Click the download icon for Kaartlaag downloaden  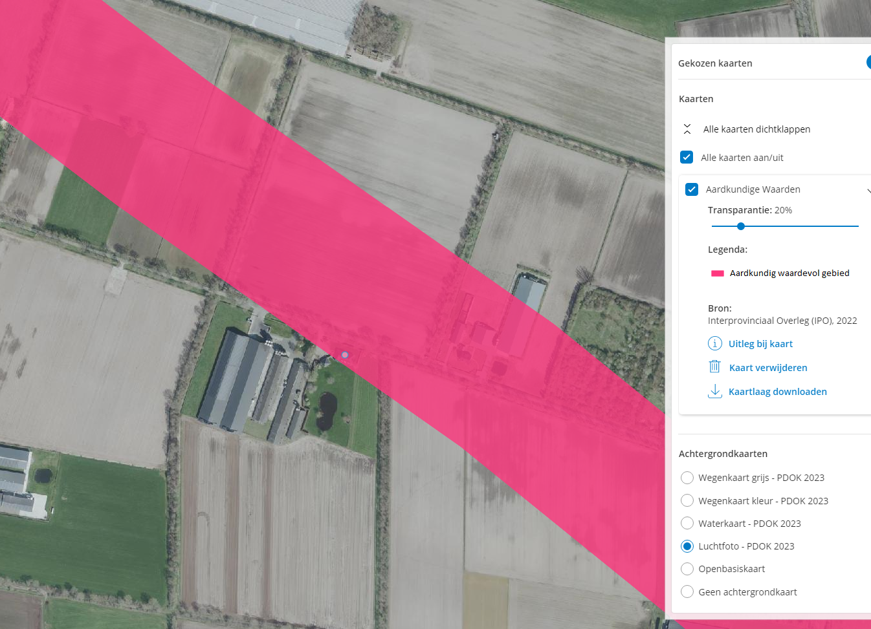(715, 391)
